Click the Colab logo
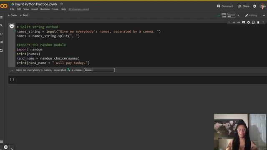The height and width of the screenshot is (150, 267). 4,6
